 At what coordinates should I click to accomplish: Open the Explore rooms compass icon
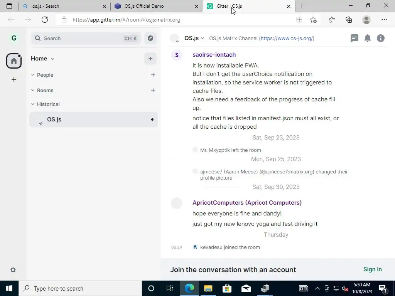click(x=150, y=38)
